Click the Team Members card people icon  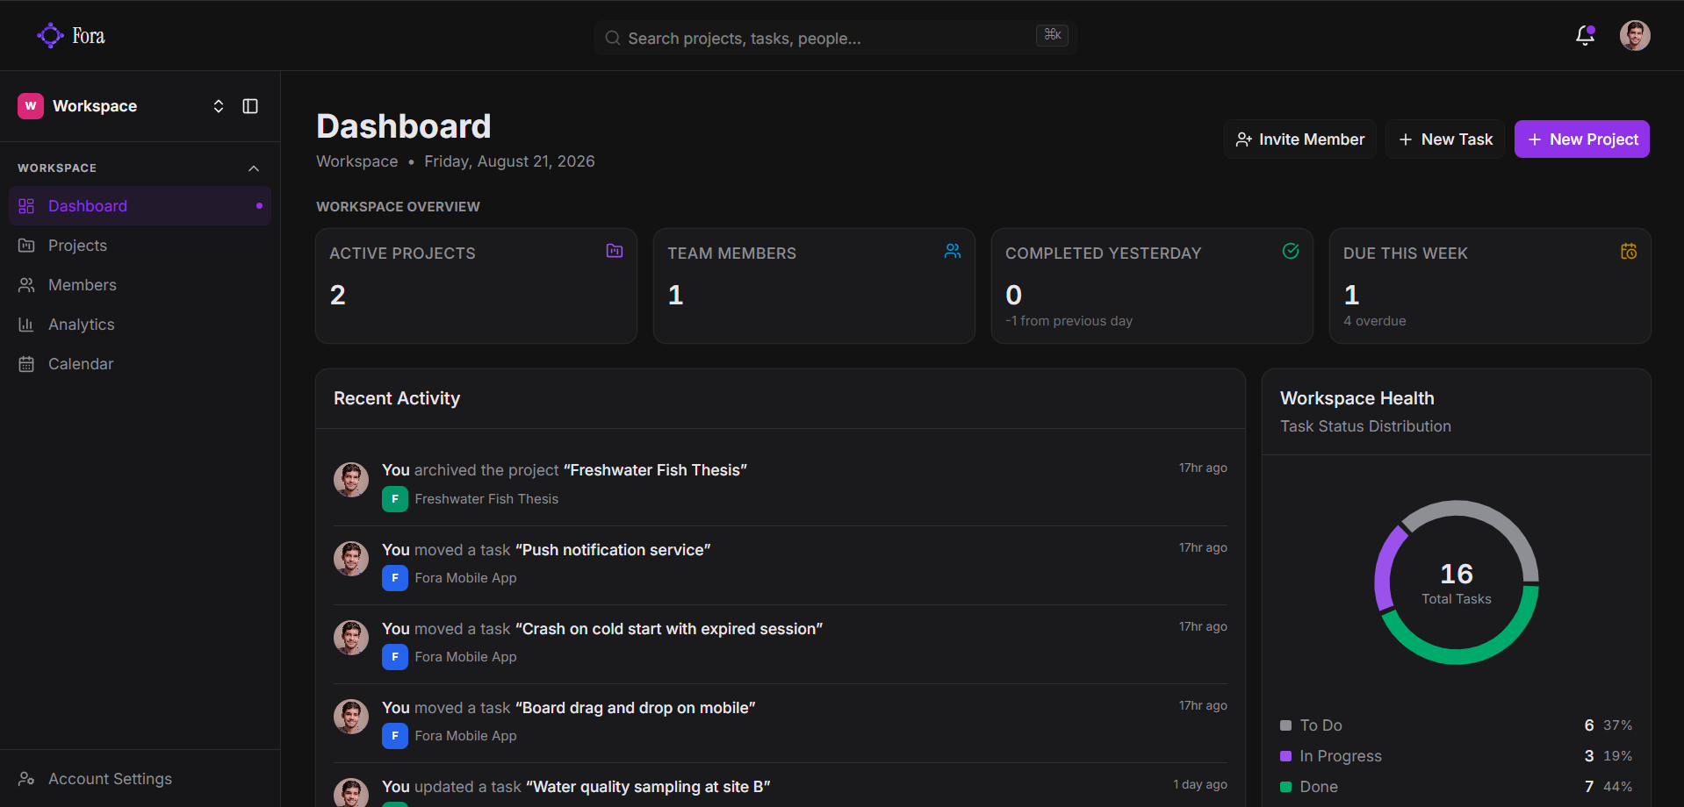953,251
